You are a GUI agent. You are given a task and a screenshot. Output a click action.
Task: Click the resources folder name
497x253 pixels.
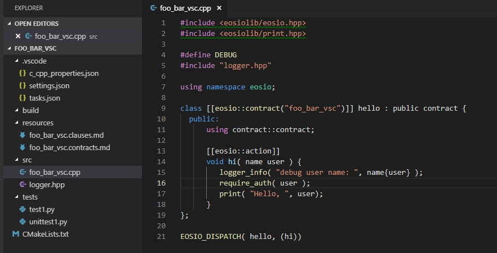(x=38, y=123)
